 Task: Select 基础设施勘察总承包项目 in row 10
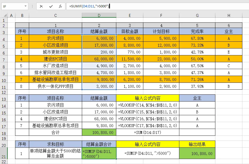click(55, 79)
